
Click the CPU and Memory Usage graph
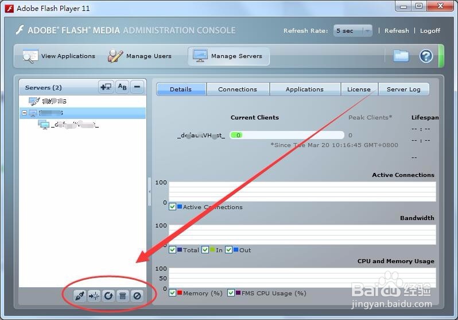click(x=302, y=277)
